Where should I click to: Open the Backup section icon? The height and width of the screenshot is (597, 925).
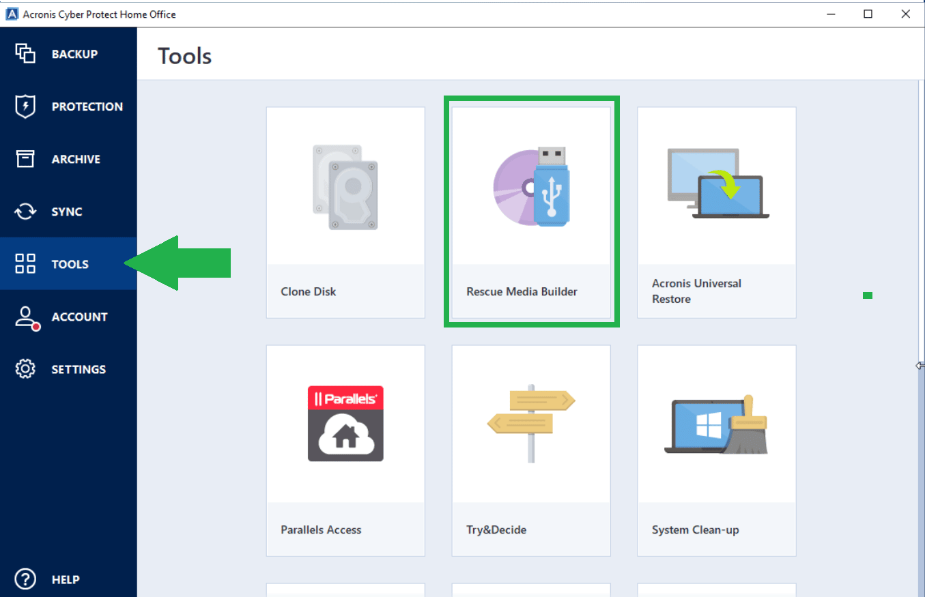25,54
